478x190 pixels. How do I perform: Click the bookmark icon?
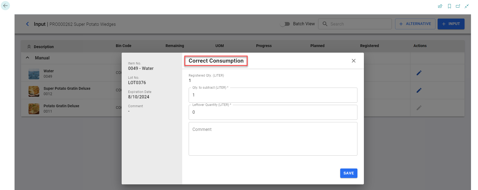pyautogui.click(x=449, y=6)
